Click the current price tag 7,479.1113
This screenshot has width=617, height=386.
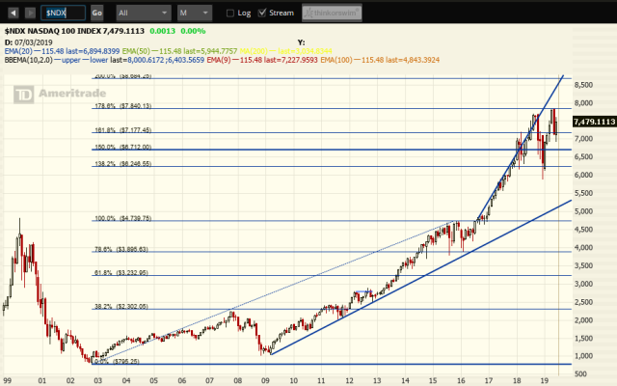click(x=594, y=122)
